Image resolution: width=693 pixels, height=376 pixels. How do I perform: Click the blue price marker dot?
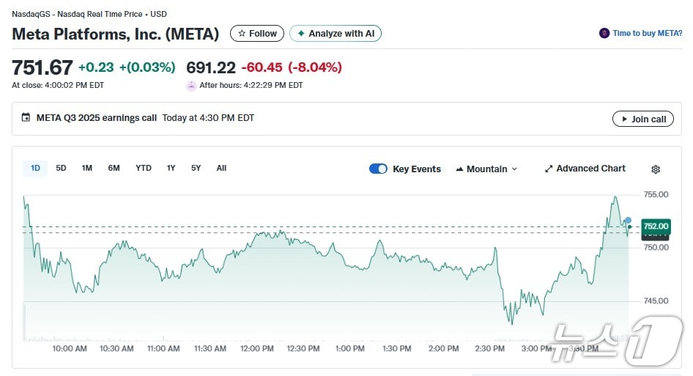(x=628, y=220)
